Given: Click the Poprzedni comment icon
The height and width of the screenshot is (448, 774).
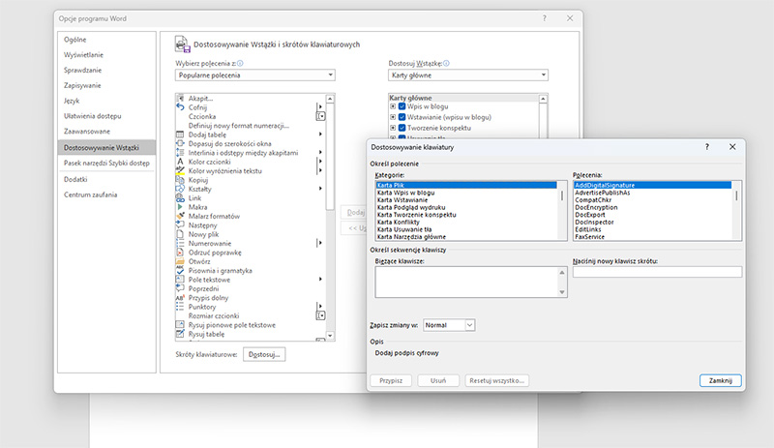Looking at the screenshot, I should pyautogui.click(x=180, y=288).
